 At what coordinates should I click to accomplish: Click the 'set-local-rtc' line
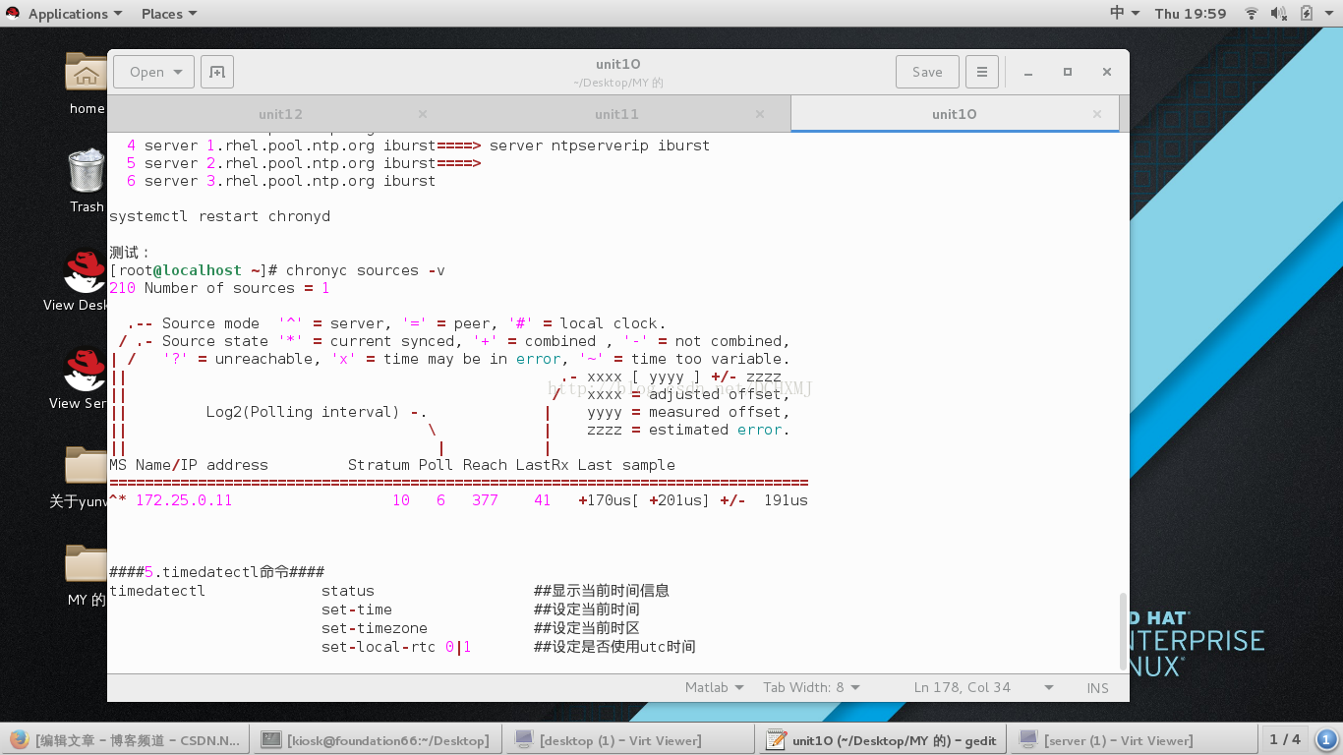[x=396, y=646]
